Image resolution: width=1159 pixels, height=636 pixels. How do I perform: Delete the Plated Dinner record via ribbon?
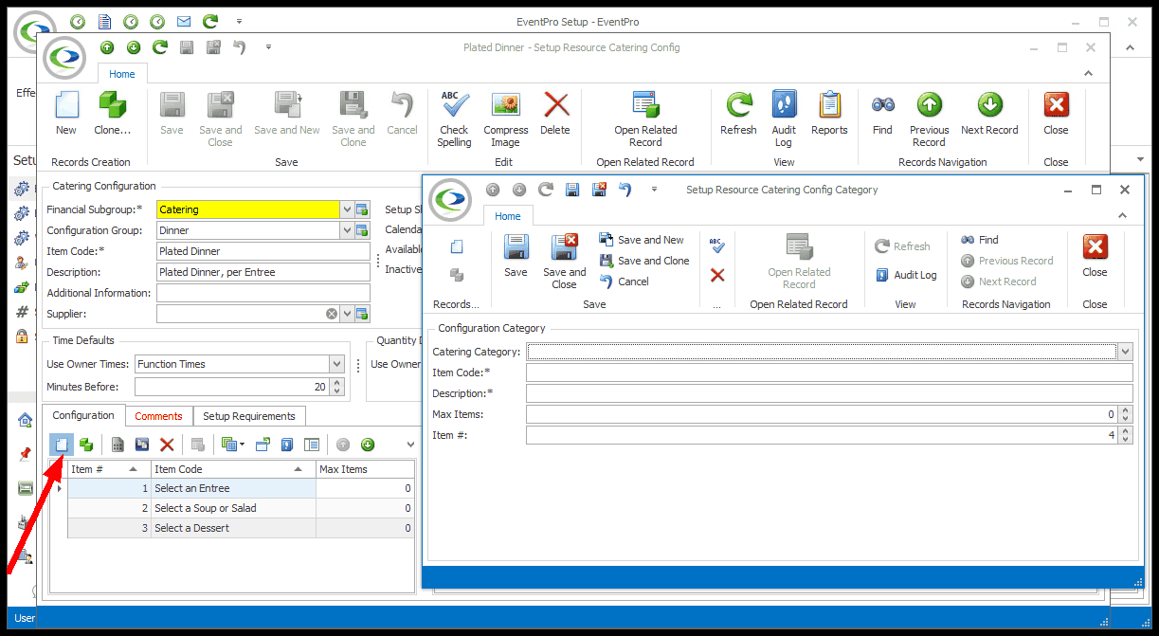tap(555, 114)
